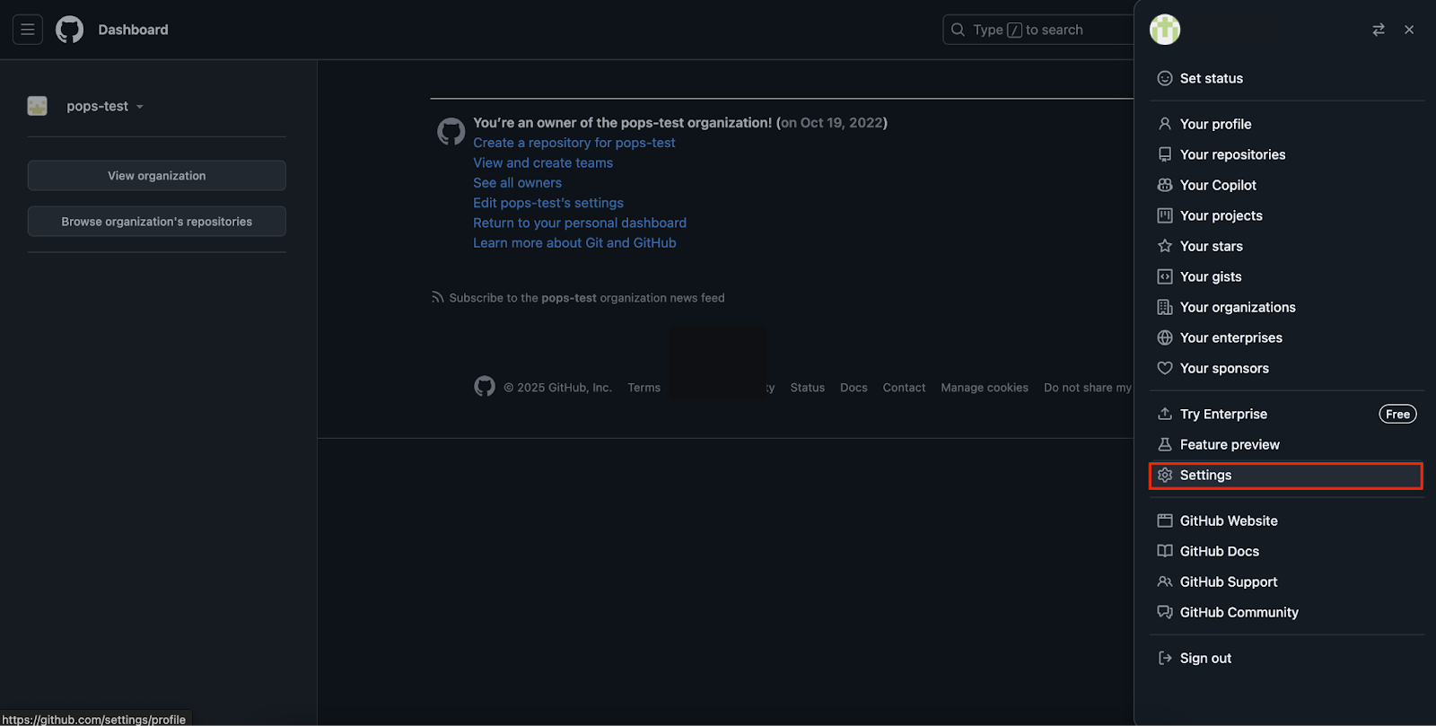Click the Your enterprises globe icon

[x=1165, y=337]
